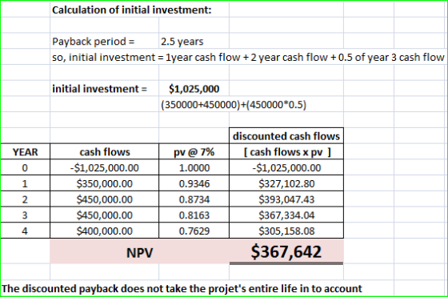Select the 0.9346 pv factor cell

point(194,183)
